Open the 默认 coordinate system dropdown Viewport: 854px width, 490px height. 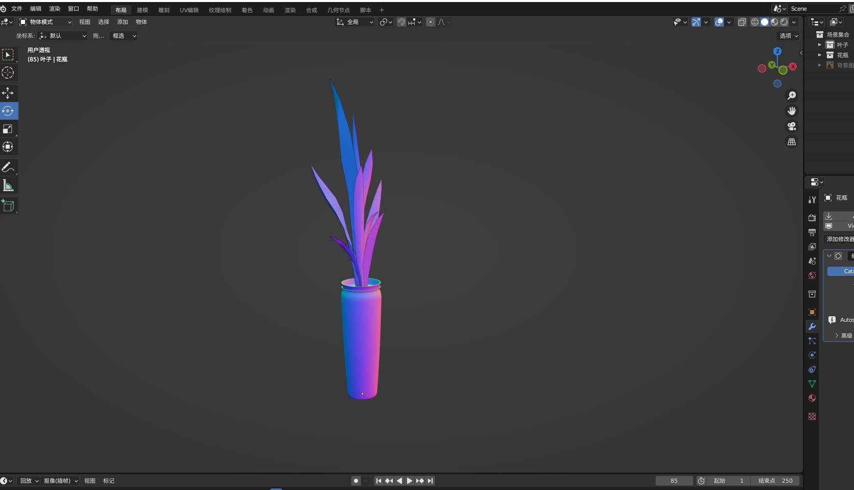[62, 36]
